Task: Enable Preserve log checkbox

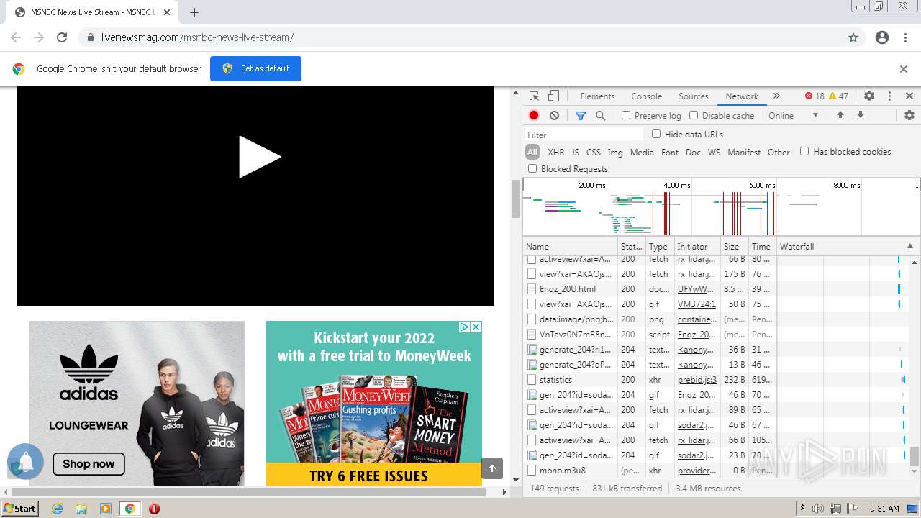Action: click(626, 115)
